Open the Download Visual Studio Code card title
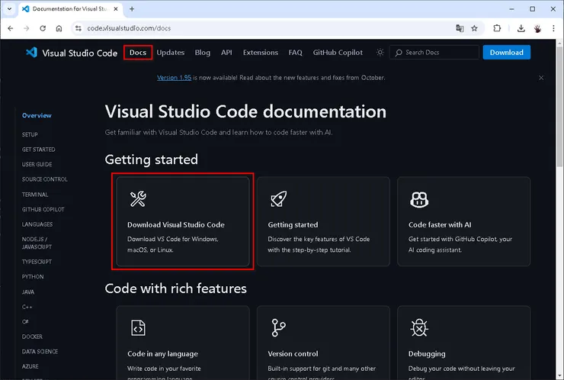This screenshot has width=564, height=380. tap(176, 225)
